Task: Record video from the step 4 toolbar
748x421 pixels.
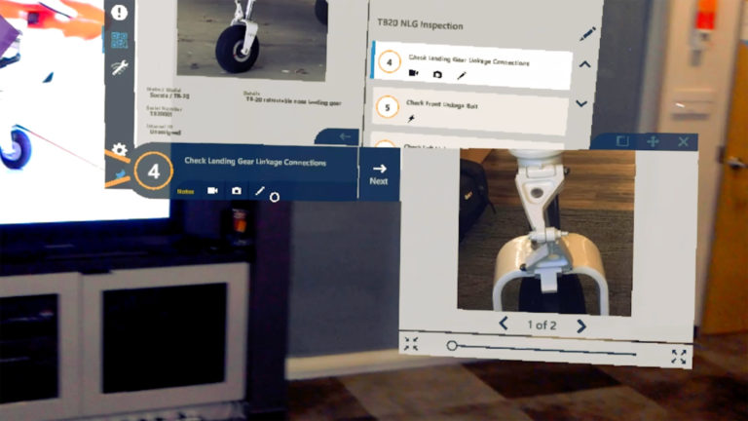Action: [212, 190]
